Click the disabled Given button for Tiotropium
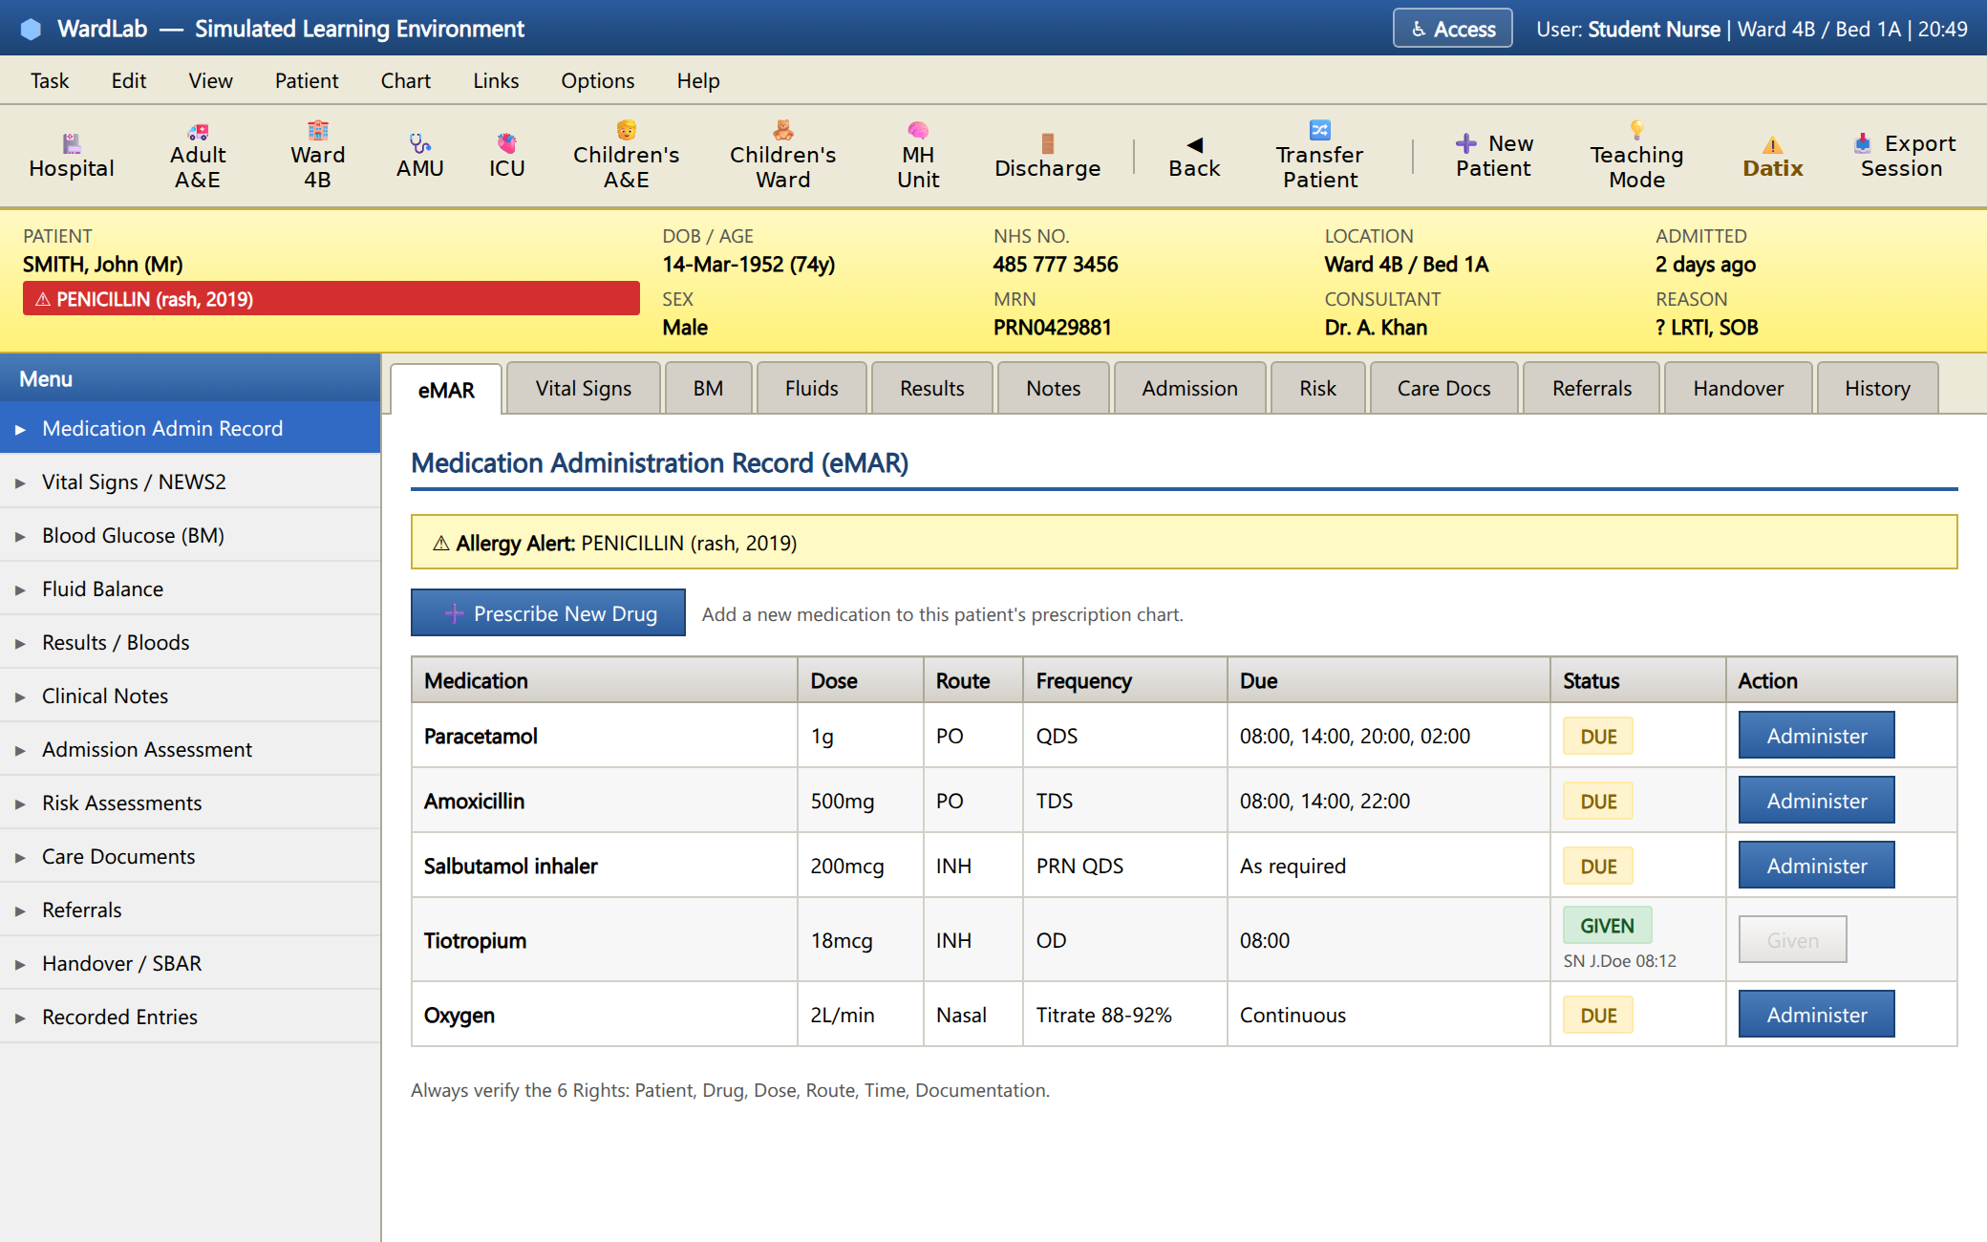This screenshot has width=1987, height=1242. [x=1792, y=939]
